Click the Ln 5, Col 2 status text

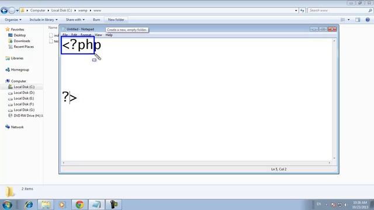pos(279,169)
